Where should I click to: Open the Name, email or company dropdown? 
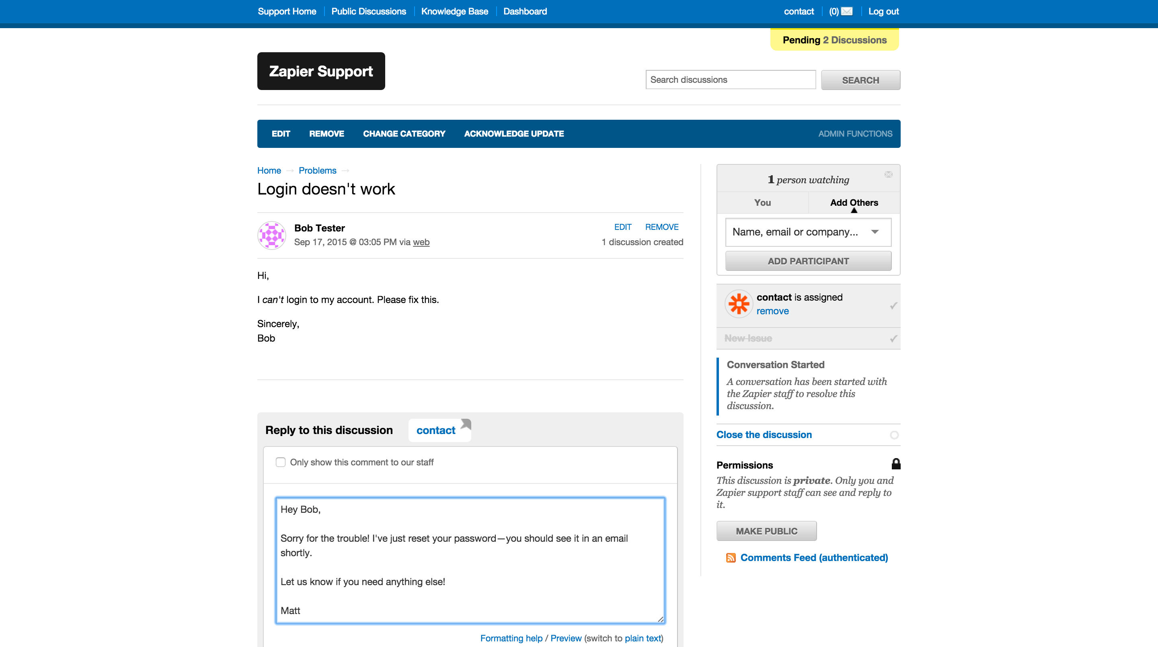pos(808,232)
